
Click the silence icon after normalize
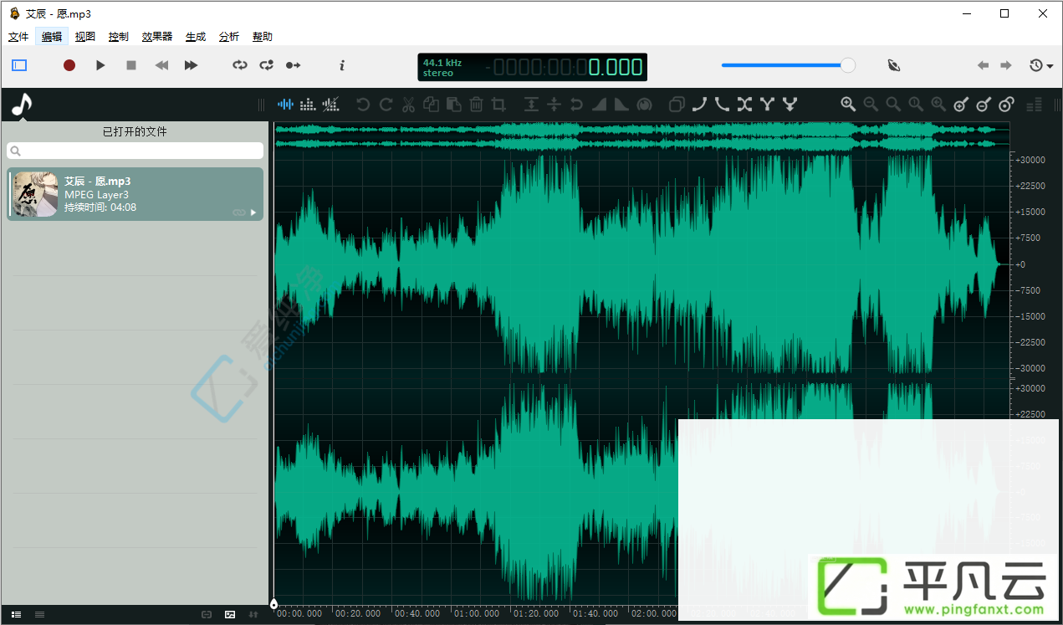[x=554, y=105]
